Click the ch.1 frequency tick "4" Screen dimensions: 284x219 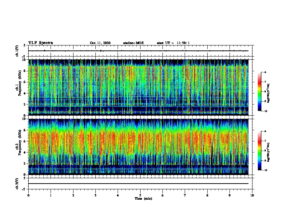tap(25, 93)
